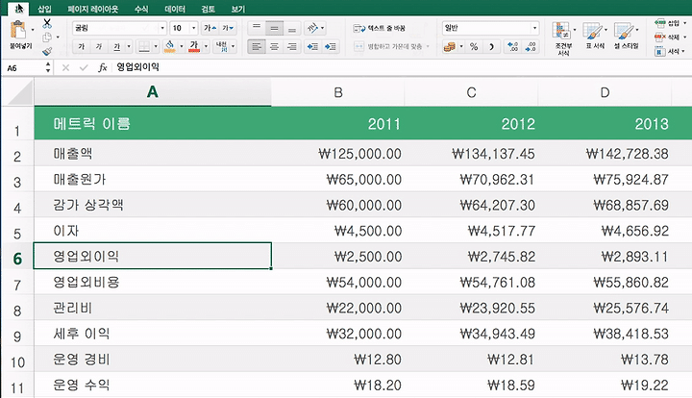Open the 보기 ribbon tab
The height and width of the screenshot is (398, 692).
[x=238, y=9]
